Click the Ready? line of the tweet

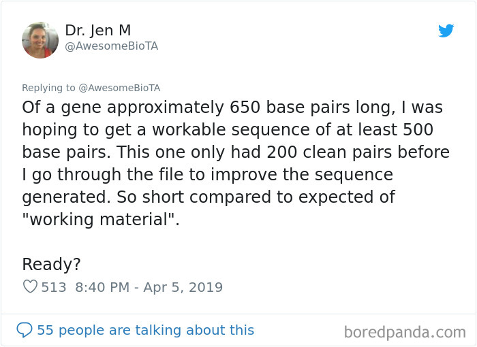(x=51, y=264)
